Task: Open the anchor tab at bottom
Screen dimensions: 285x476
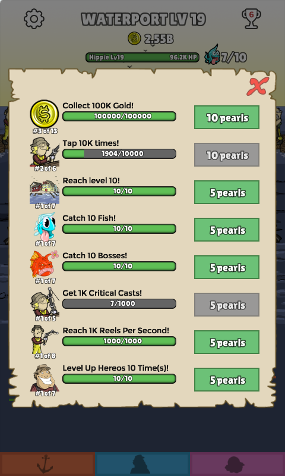Action: point(47,464)
